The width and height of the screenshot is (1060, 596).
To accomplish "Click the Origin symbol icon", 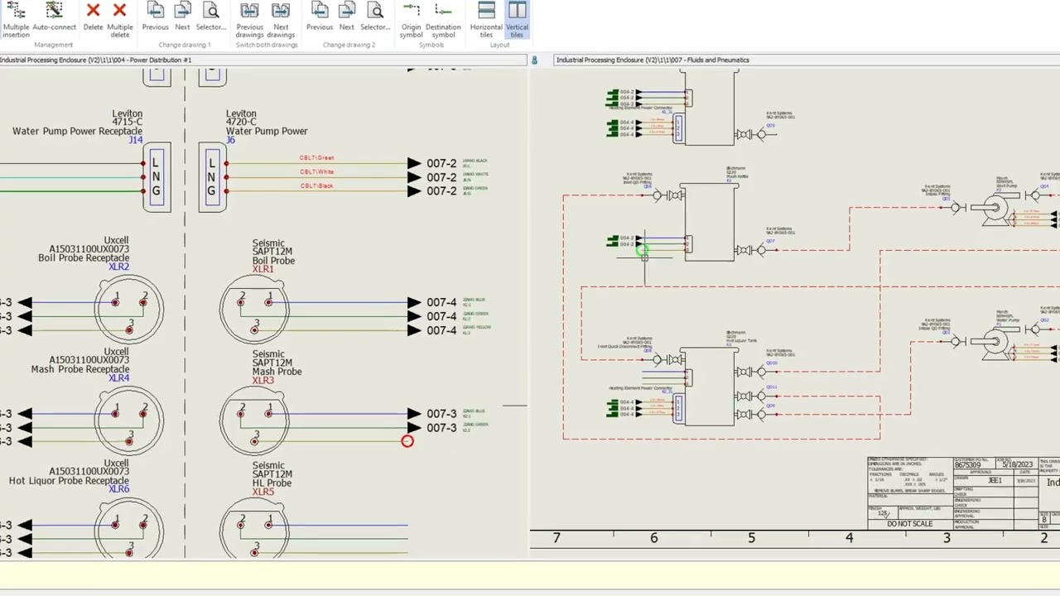I will pyautogui.click(x=411, y=18).
